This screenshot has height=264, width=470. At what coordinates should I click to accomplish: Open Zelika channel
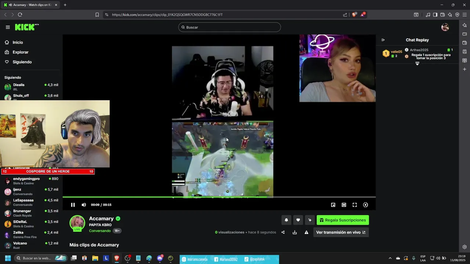tap(31, 235)
